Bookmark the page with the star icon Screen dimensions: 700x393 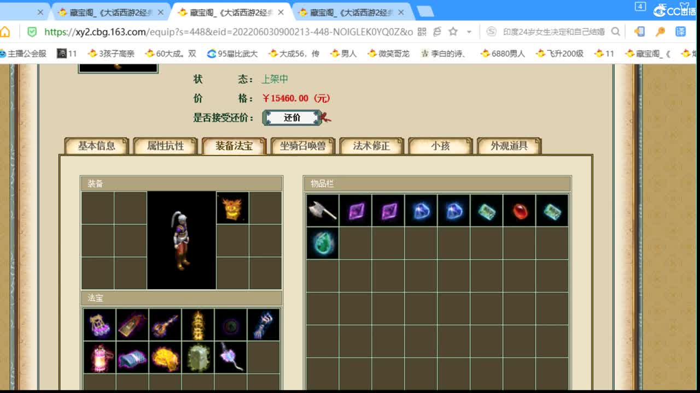click(453, 32)
